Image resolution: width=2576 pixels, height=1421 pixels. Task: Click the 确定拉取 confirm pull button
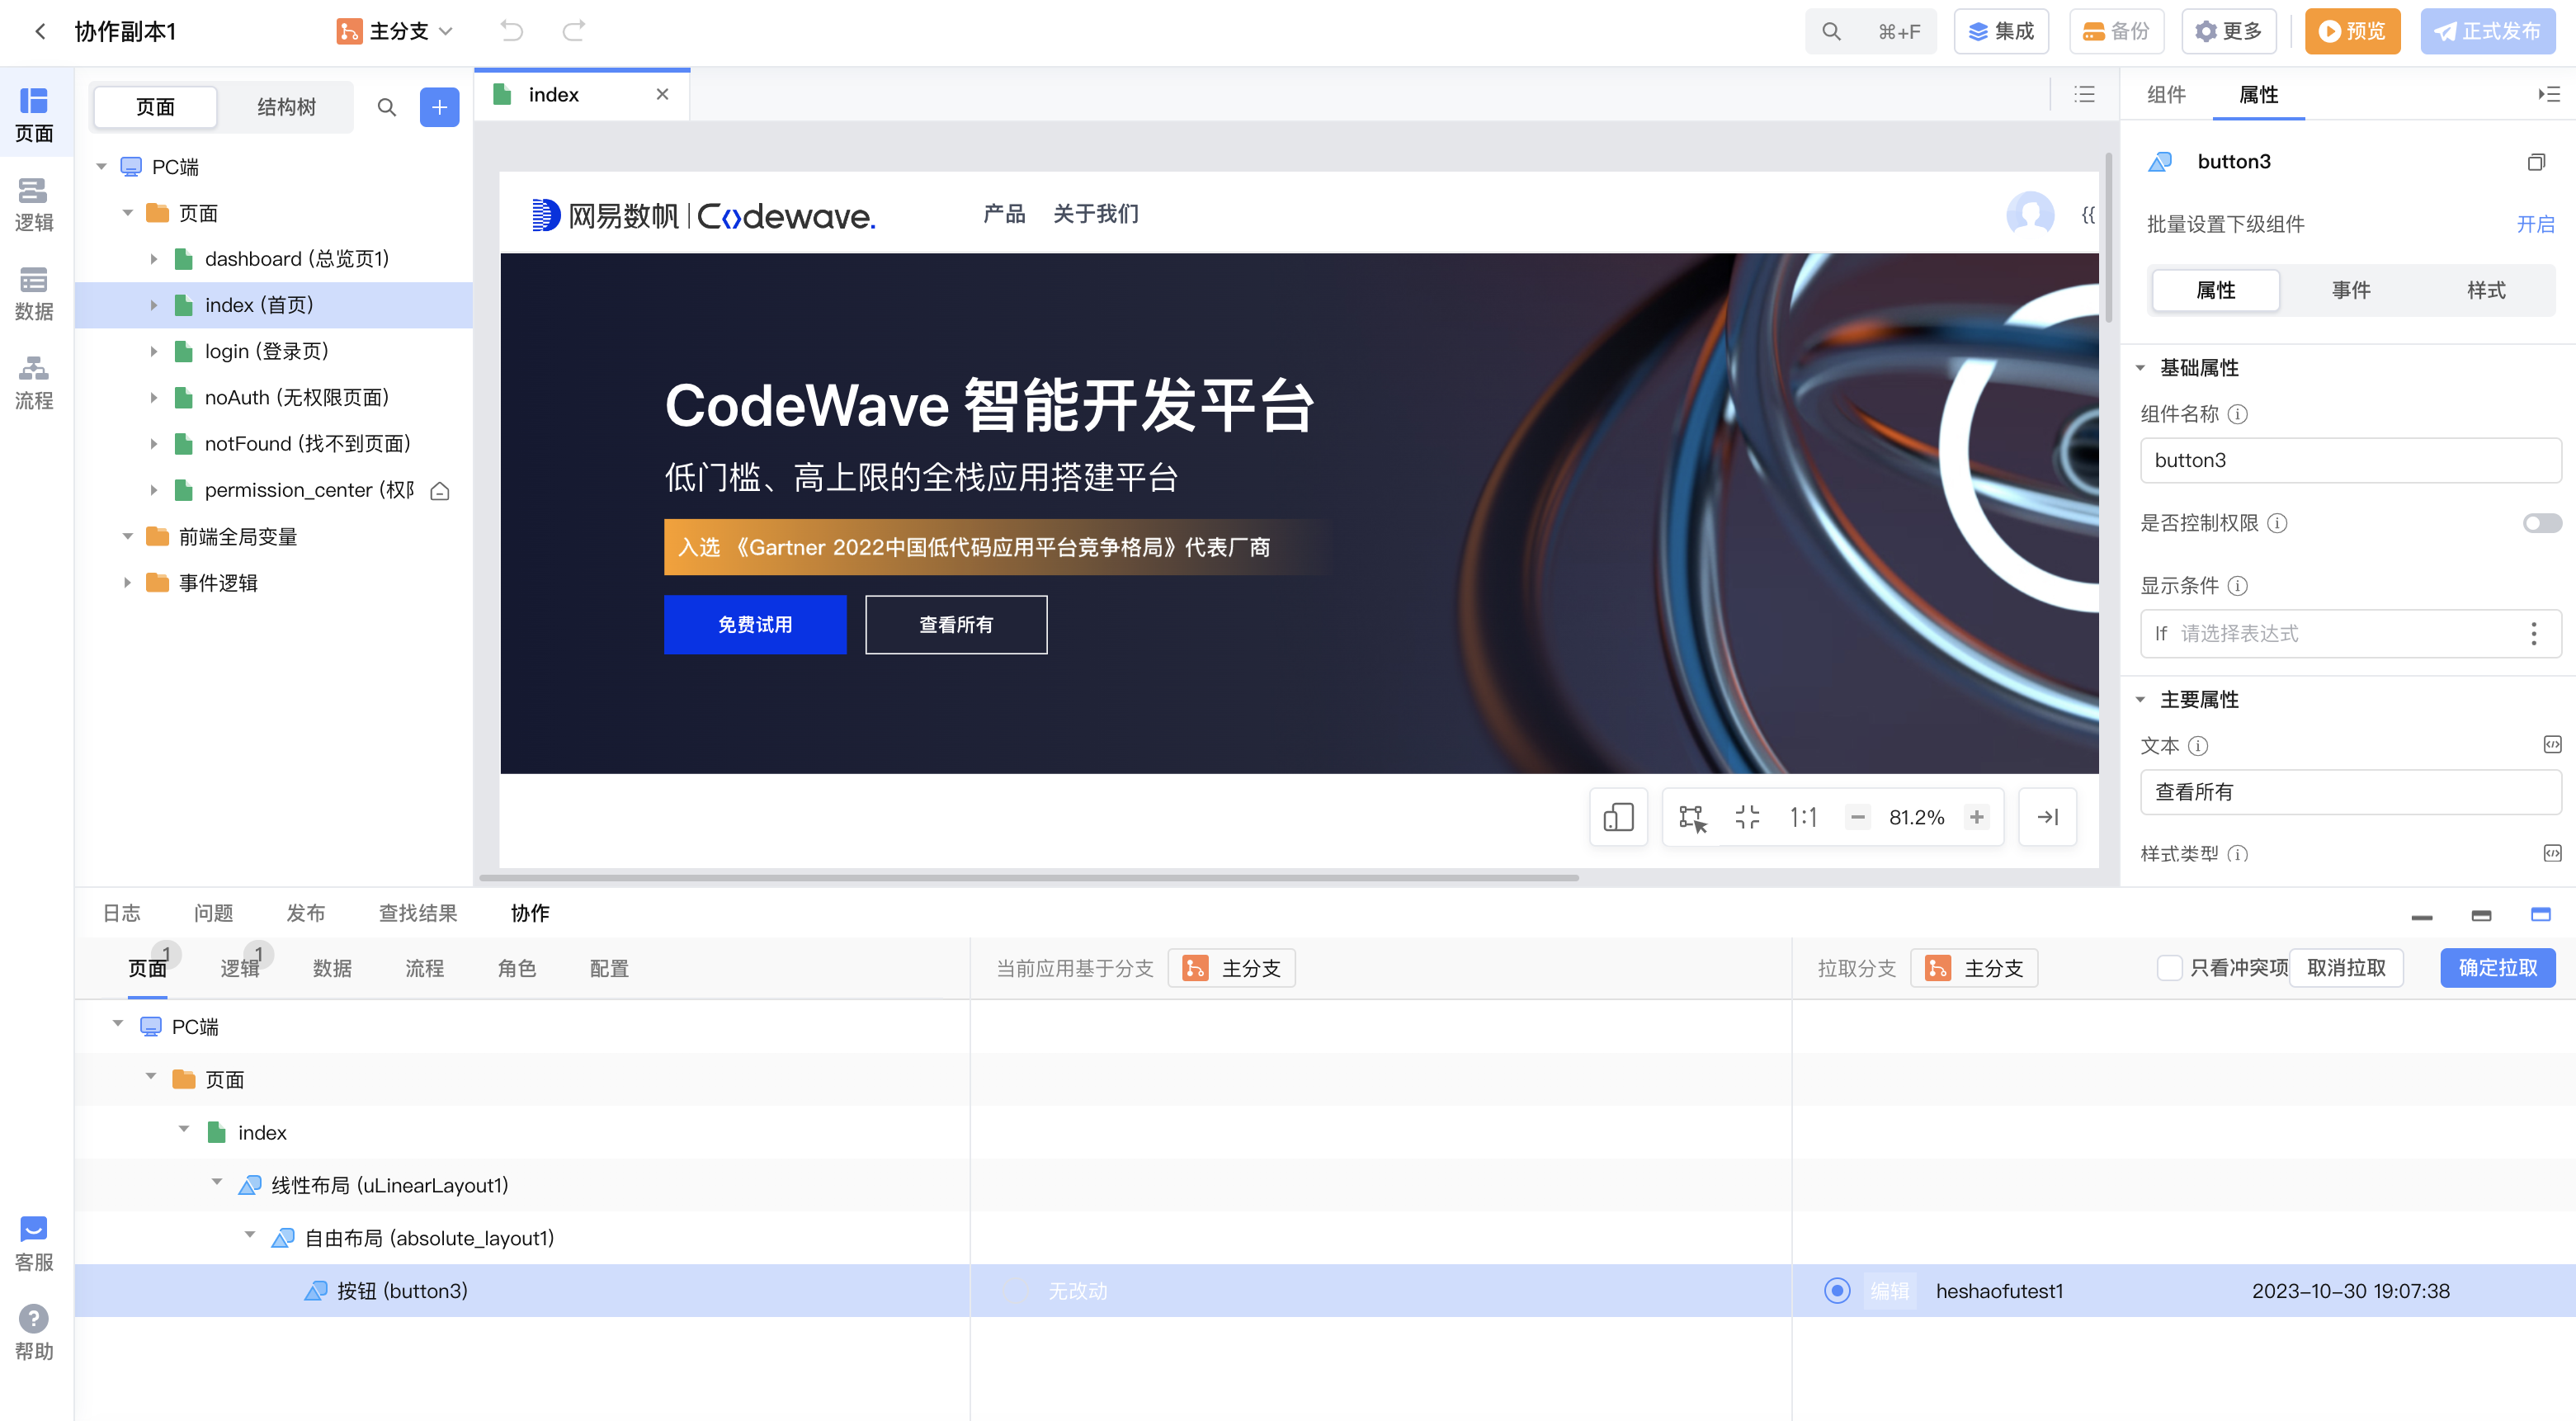tap(2498, 967)
